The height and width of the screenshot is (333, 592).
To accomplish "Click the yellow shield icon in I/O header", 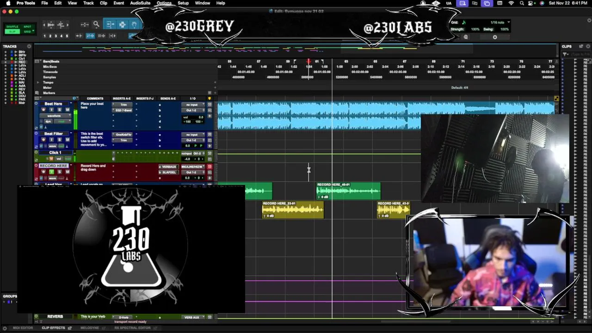I will [x=210, y=98].
